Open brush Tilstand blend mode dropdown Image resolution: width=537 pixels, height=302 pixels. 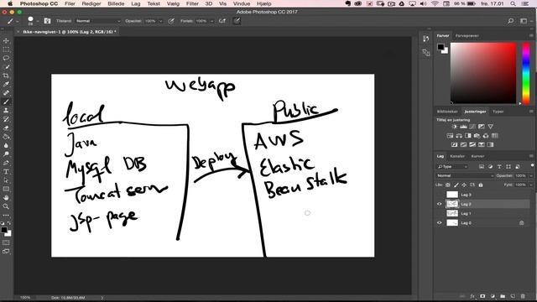click(x=98, y=21)
